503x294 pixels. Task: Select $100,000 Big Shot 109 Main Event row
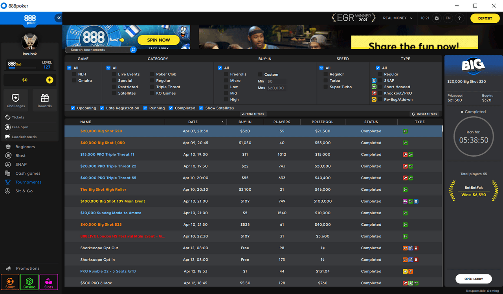point(253,201)
